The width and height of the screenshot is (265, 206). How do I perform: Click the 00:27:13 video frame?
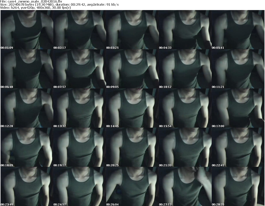point(185,186)
